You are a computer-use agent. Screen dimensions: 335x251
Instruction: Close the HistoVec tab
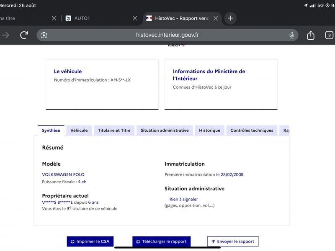(216, 18)
